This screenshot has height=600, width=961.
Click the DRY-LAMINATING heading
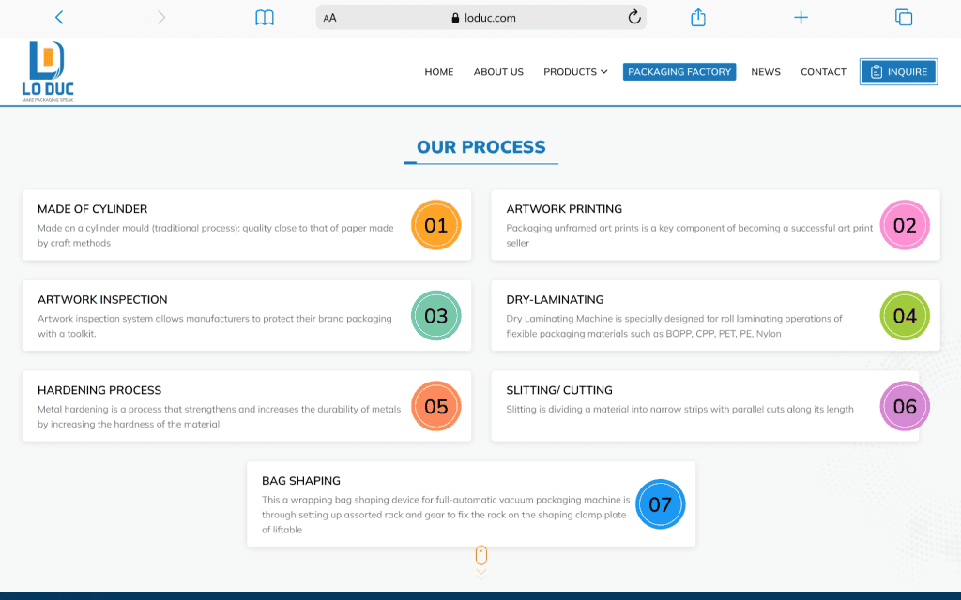point(555,299)
